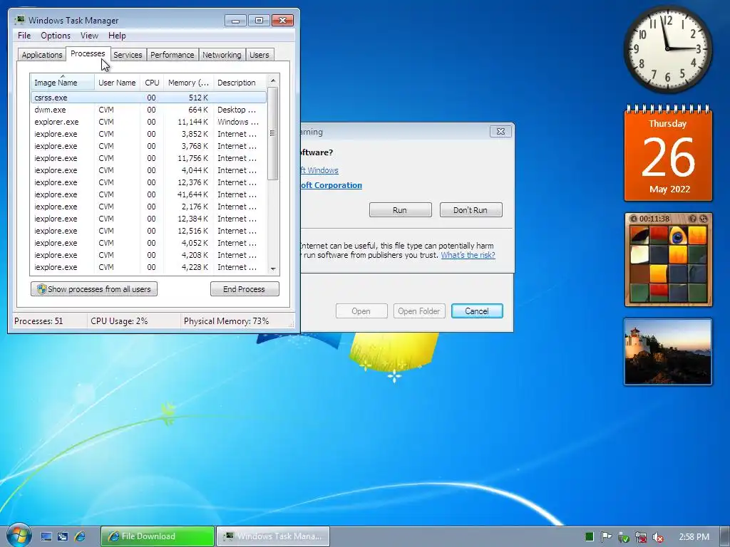This screenshot has width=730, height=547.
Task: Click process list scroll down arrow
Action: coord(273,269)
